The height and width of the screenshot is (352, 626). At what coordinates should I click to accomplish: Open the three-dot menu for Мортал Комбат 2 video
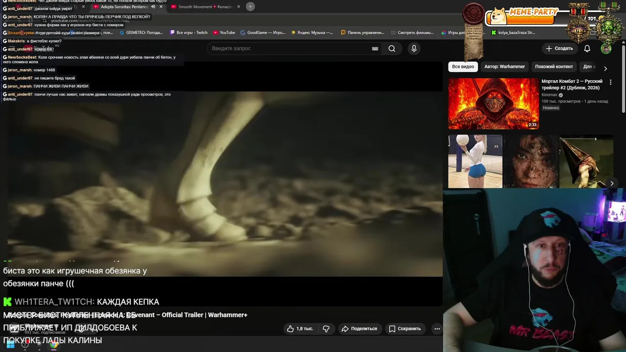610,82
